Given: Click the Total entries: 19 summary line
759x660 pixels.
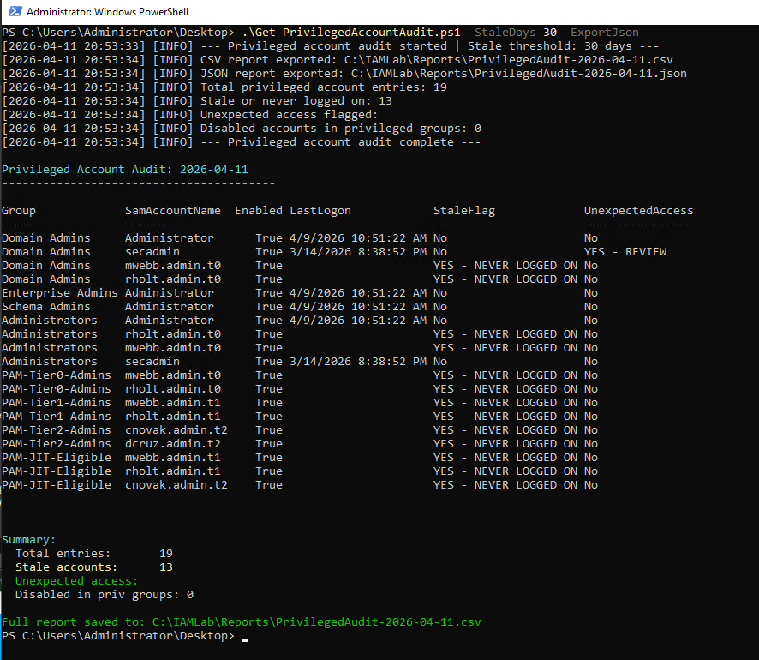Looking at the screenshot, I should tap(94, 553).
